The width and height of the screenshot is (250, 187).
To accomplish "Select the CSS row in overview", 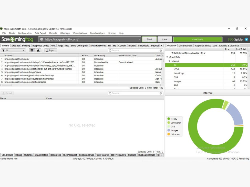I will coord(206,77).
